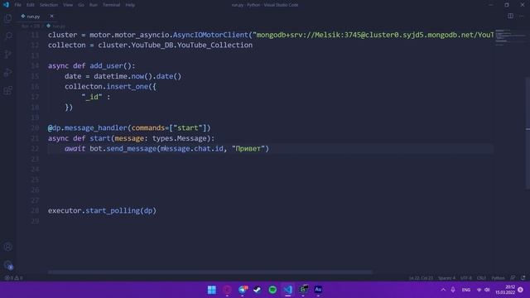Open the Windows Start menu
This screenshot has height=298, width=530.
point(212,290)
